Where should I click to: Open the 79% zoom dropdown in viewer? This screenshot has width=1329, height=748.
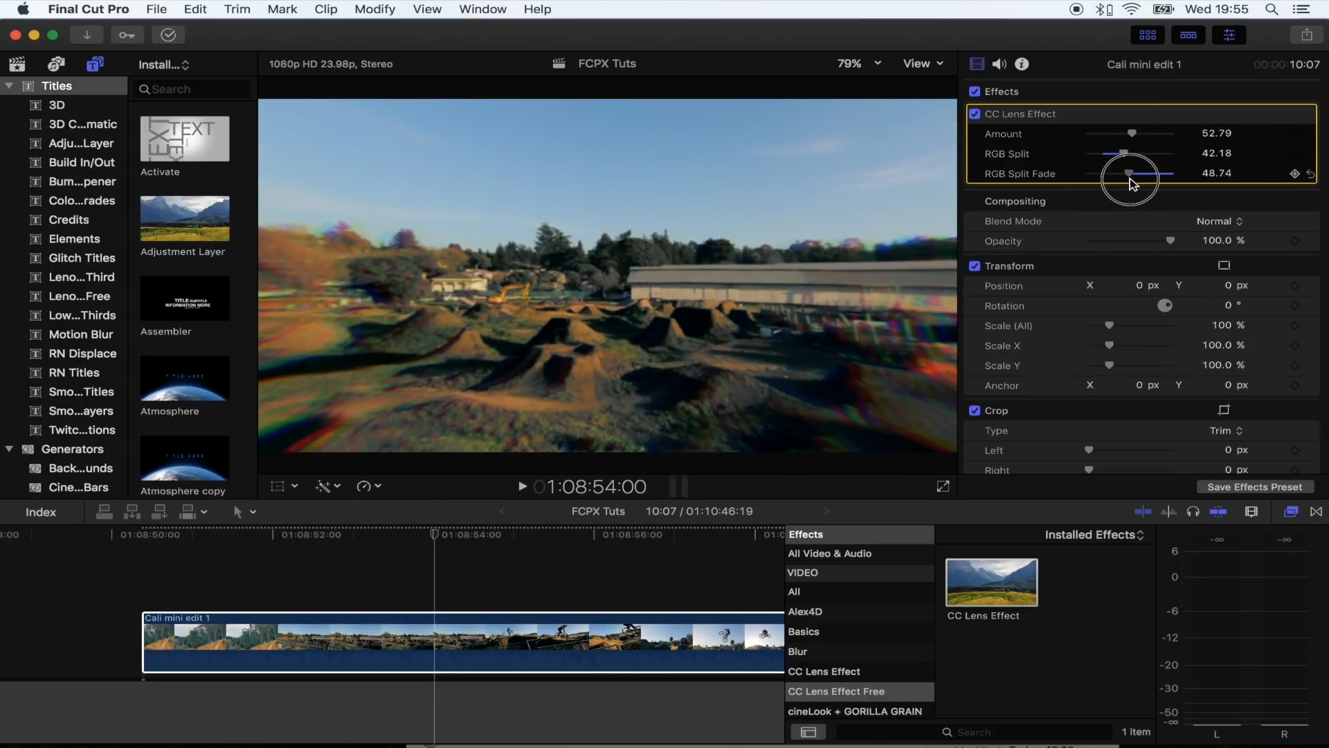(858, 63)
